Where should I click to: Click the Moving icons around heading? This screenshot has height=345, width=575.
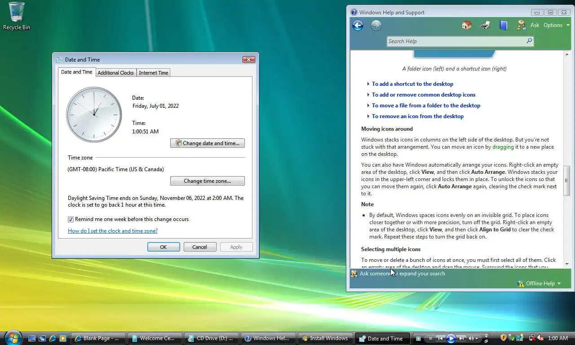point(387,129)
